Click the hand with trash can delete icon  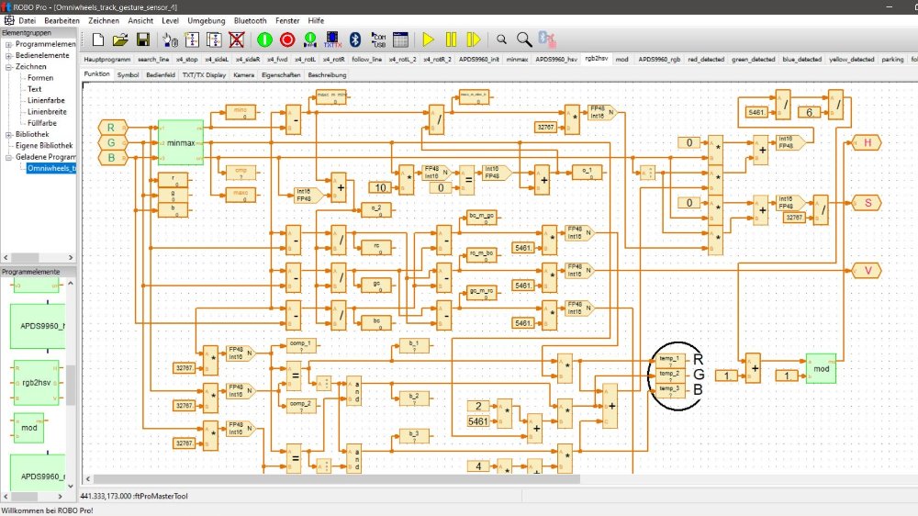[x=170, y=39]
